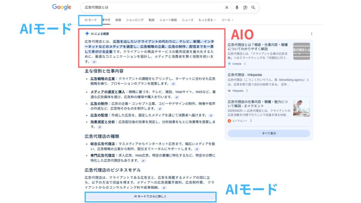This screenshot has height=203, width=361.
Task: Click the すべて表示 button in sources
Action: (269, 134)
